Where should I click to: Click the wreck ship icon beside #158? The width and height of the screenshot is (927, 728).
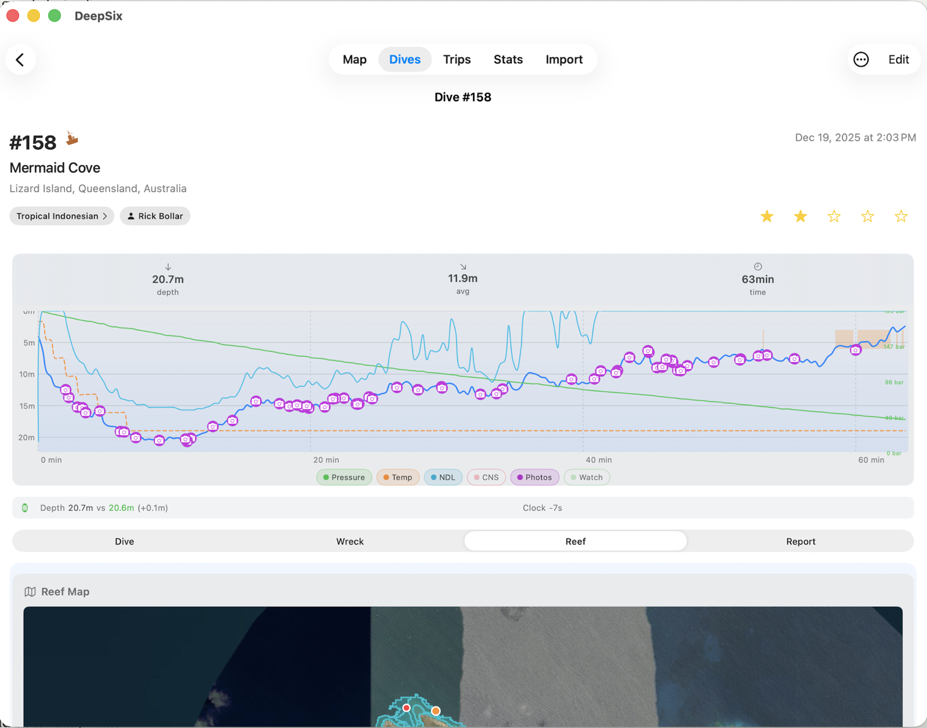(x=72, y=138)
